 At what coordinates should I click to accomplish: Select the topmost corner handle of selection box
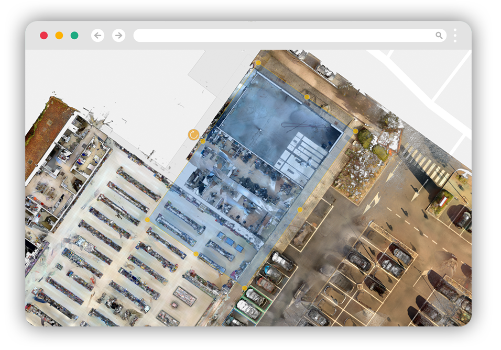[258, 63]
